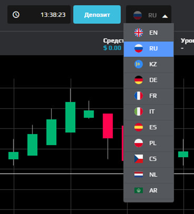This screenshot has width=194, height=214.
Task: Select the highlighted RU language option
Action: point(148,48)
